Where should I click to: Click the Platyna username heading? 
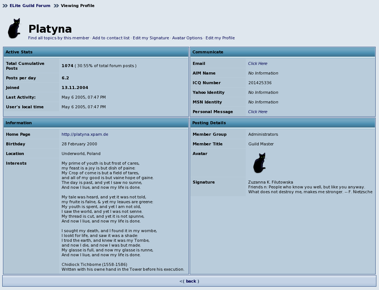point(50,29)
